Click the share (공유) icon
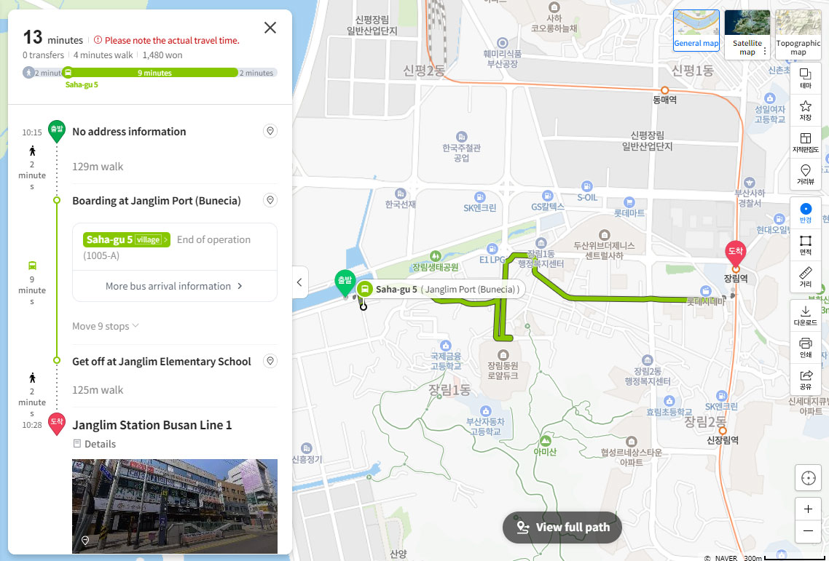829x561 pixels. click(x=805, y=379)
